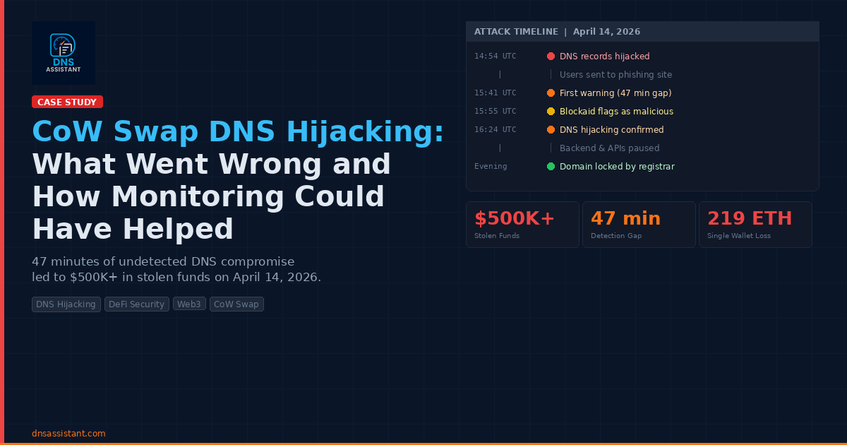Click the red CASE STUDY badge
The height and width of the screenshot is (445, 847).
pos(67,102)
